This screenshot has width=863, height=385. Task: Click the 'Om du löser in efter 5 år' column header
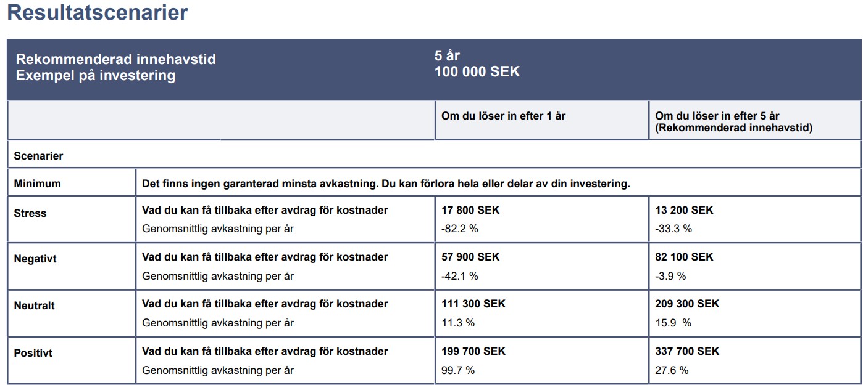coord(718,116)
